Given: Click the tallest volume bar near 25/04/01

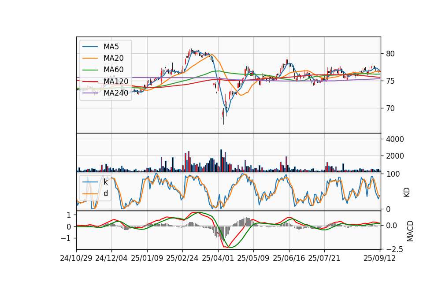Looking at the screenshot, I should point(221,161).
